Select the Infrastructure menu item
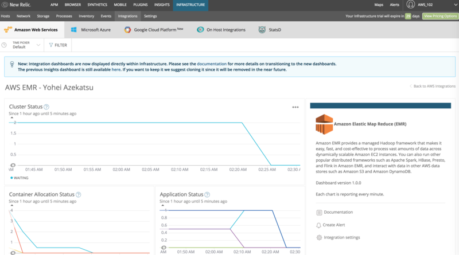The height and width of the screenshot is (255, 459). click(190, 5)
